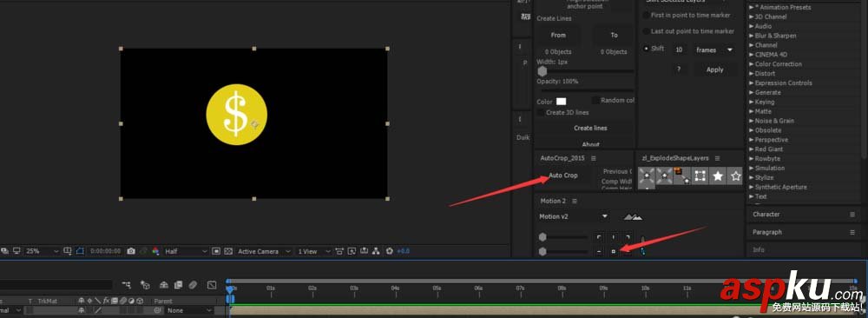
Task: Toggle the region of interest icon
Action: pos(216,251)
